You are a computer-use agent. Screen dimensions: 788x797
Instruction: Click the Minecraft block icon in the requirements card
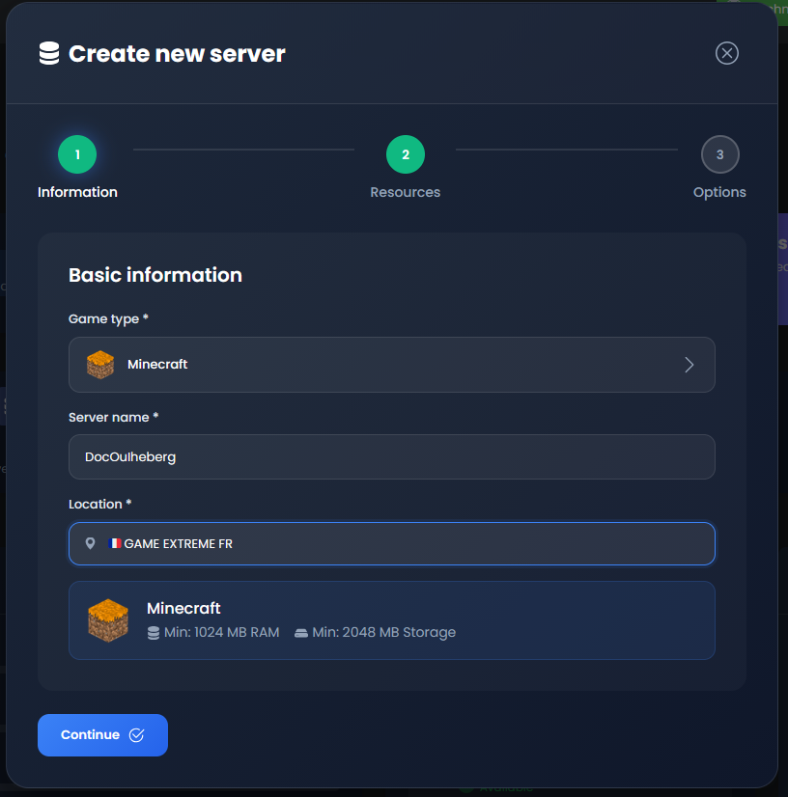coord(107,620)
